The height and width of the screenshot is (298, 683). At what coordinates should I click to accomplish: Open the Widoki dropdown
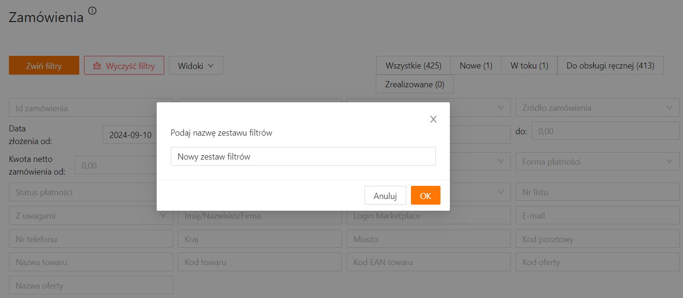196,66
